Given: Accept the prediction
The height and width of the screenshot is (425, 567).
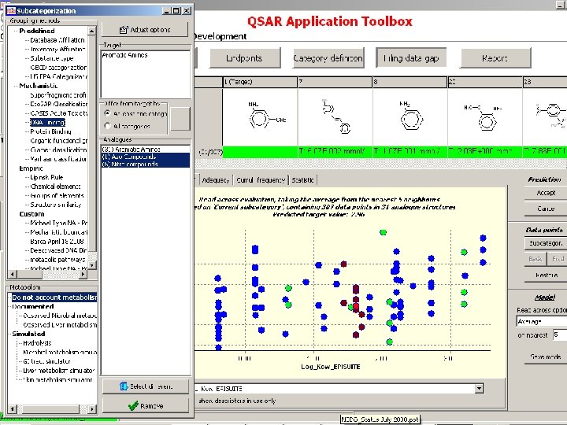Looking at the screenshot, I should [546, 193].
